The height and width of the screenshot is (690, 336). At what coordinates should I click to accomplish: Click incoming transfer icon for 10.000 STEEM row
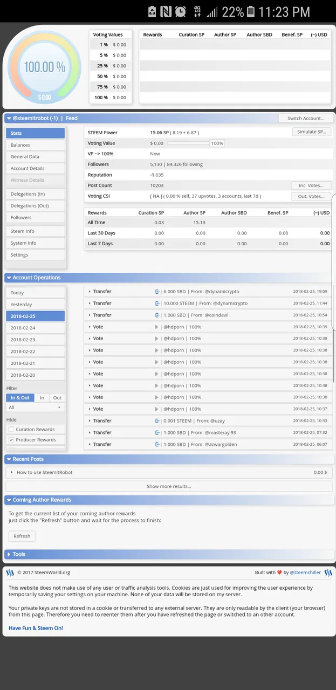pos(158,303)
